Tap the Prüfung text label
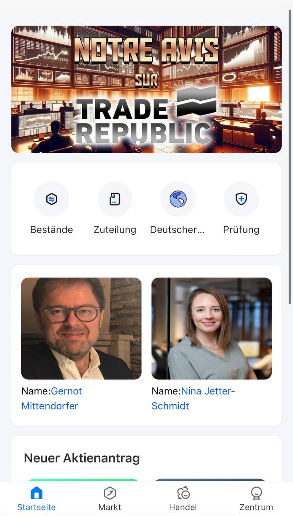 click(x=241, y=230)
